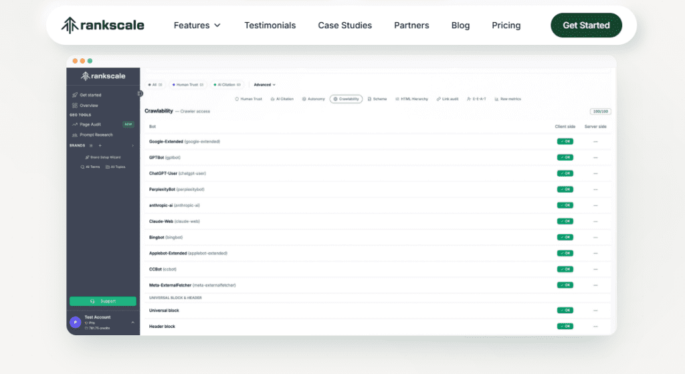Image resolution: width=685 pixels, height=374 pixels.
Task: Open Overview via its grid icon
Action: 75,106
